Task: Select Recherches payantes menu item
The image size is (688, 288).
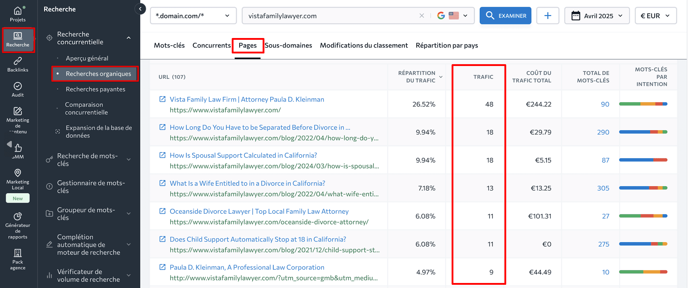Action: [96, 89]
